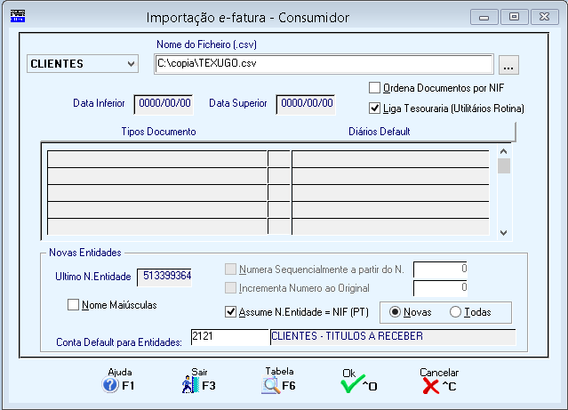Uncheck Liga Tesouraria (Utilitários Rotina)

[374, 108]
